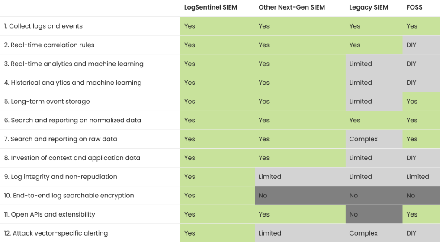This screenshot has width=443, height=242.
Task: Click '12. Attack vector-specific alerting' row label
Action: (56, 233)
